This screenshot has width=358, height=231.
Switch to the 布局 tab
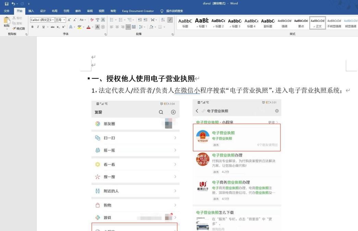(x=54, y=11)
